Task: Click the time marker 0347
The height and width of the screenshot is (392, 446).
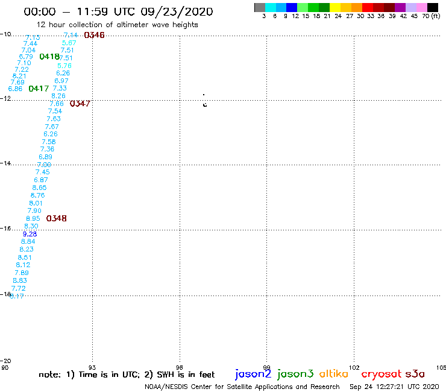Action: (x=80, y=104)
